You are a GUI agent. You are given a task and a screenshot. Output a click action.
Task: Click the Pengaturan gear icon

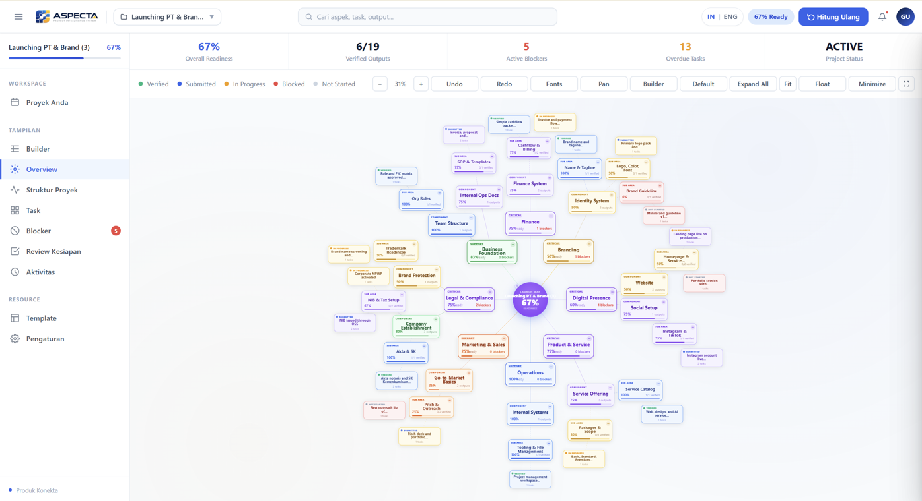tap(15, 339)
